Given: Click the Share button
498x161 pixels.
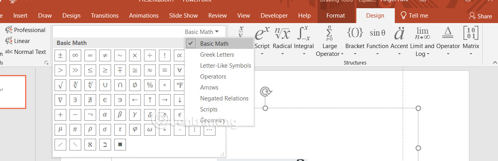Looking at the screenshot, I should pos(480,16).
